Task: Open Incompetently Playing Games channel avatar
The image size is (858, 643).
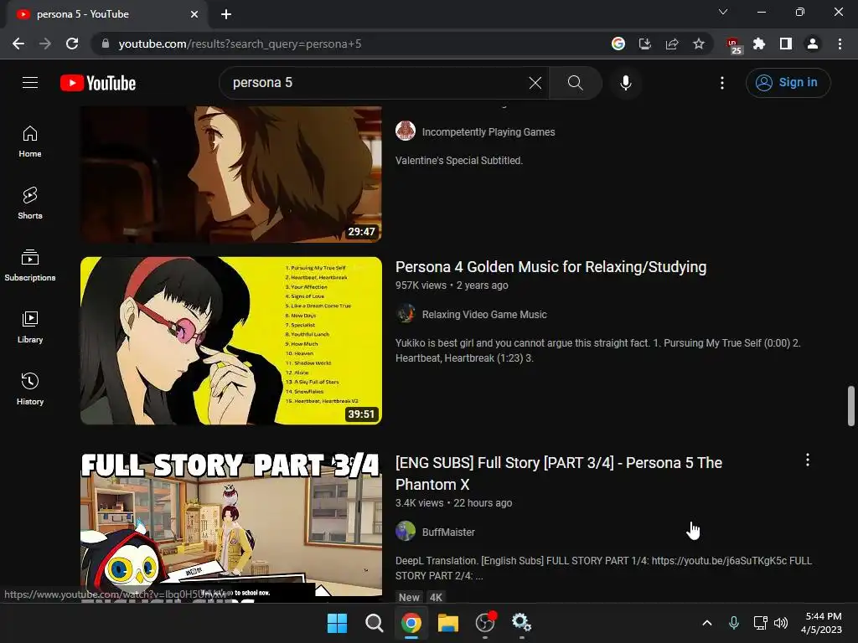Action: tap(406, 131)
